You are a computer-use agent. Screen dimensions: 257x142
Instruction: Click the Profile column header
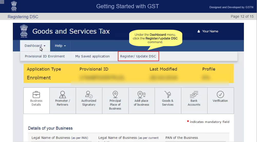[x=209, y=69]
